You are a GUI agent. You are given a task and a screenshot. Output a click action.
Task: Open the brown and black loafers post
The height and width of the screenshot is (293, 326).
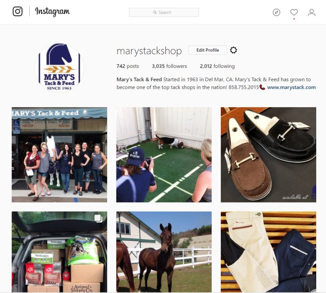(x=268, y=155)
